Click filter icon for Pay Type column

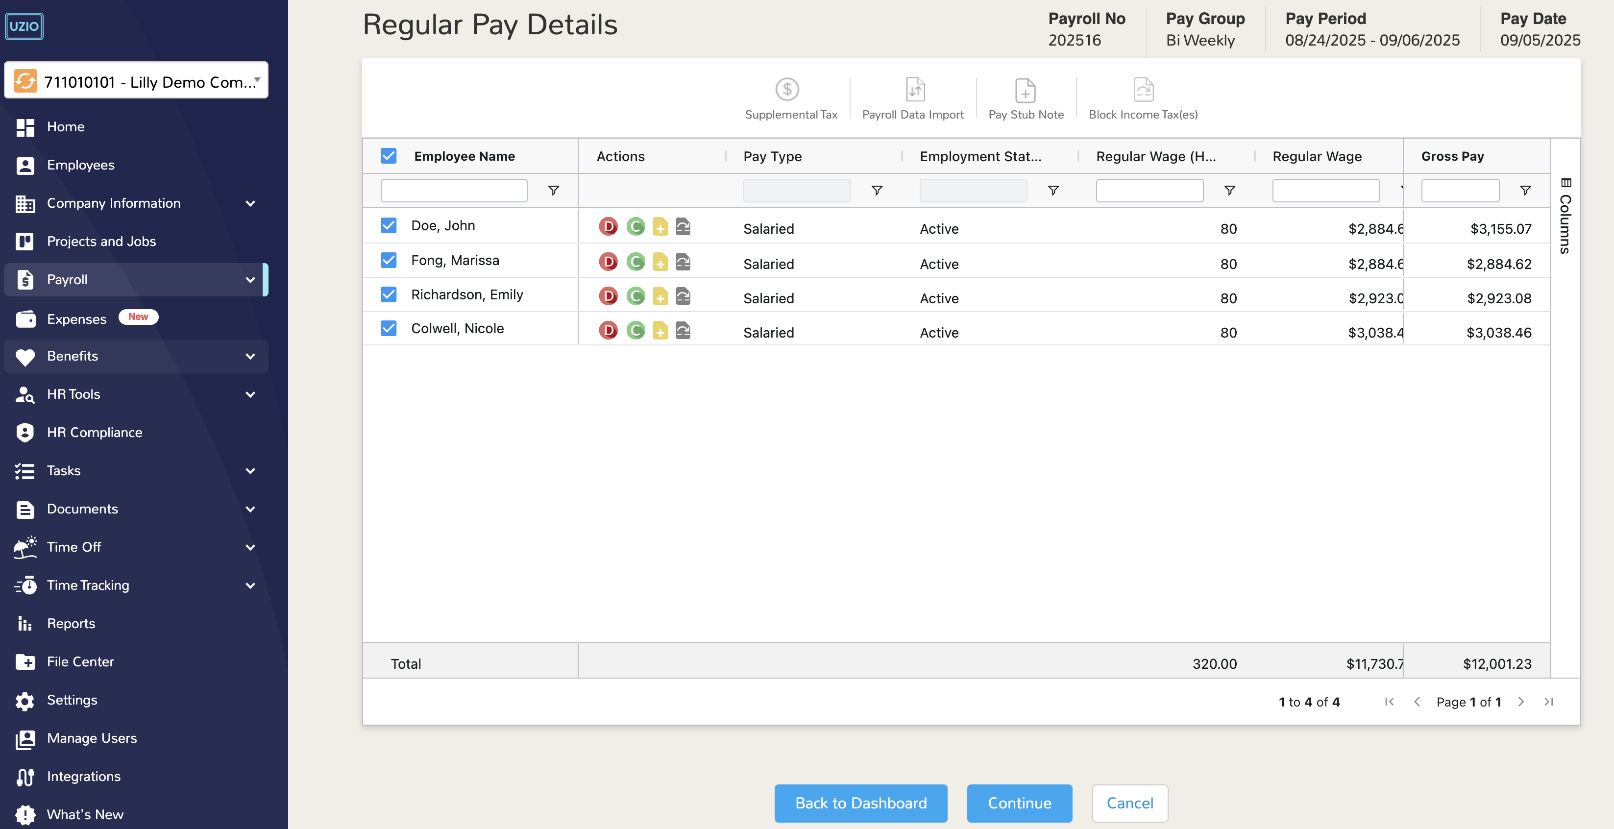pyautogui.click(x=877, y=191)
